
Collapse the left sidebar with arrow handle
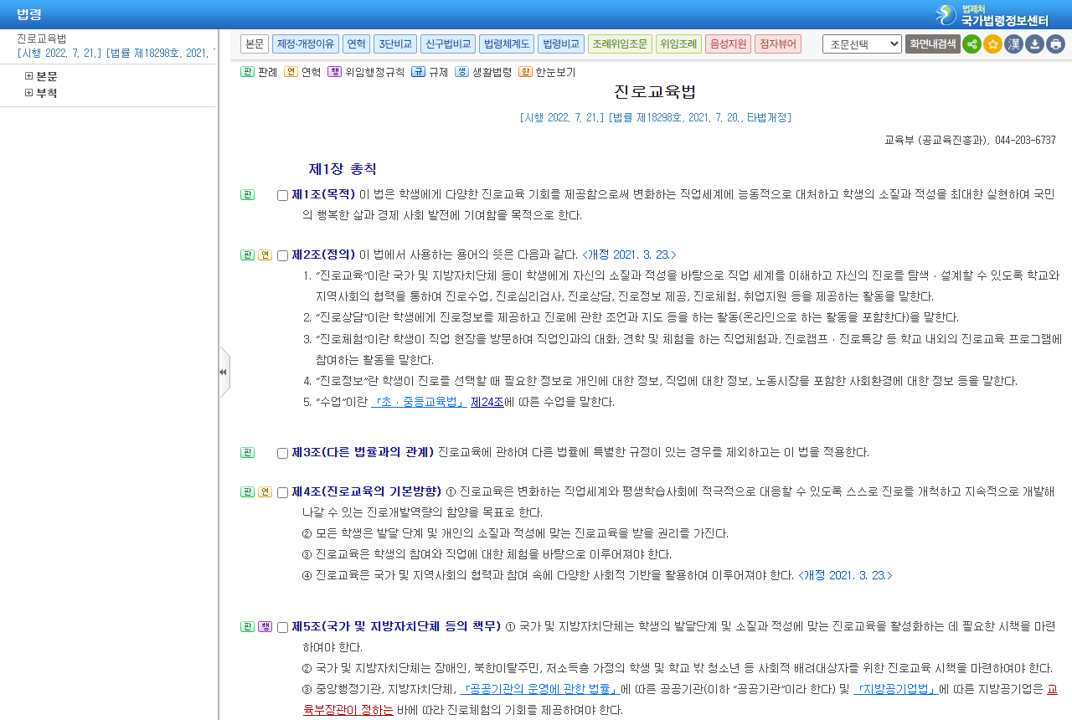pos(224,372)
